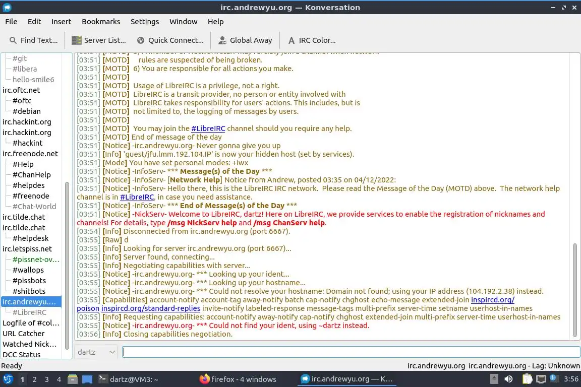
Task: Open the green #pissnet-ov... channel
Action: [36, 259]
